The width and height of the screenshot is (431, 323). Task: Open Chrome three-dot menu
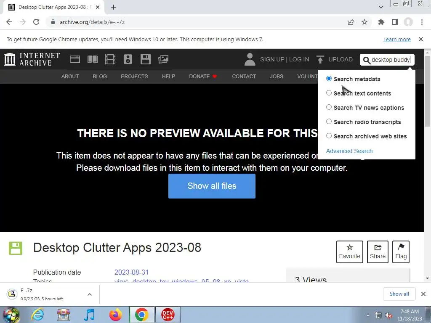pyautogui.click(x=422, y=22)
